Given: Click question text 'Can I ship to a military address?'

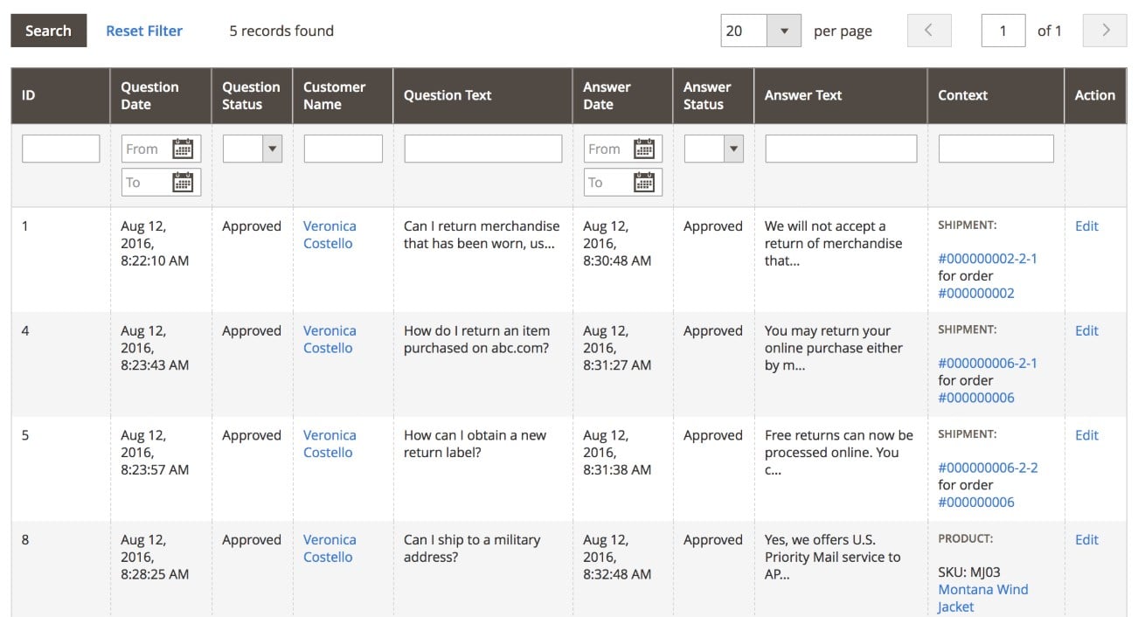Looking at the screenshot, I should point(472,549).
